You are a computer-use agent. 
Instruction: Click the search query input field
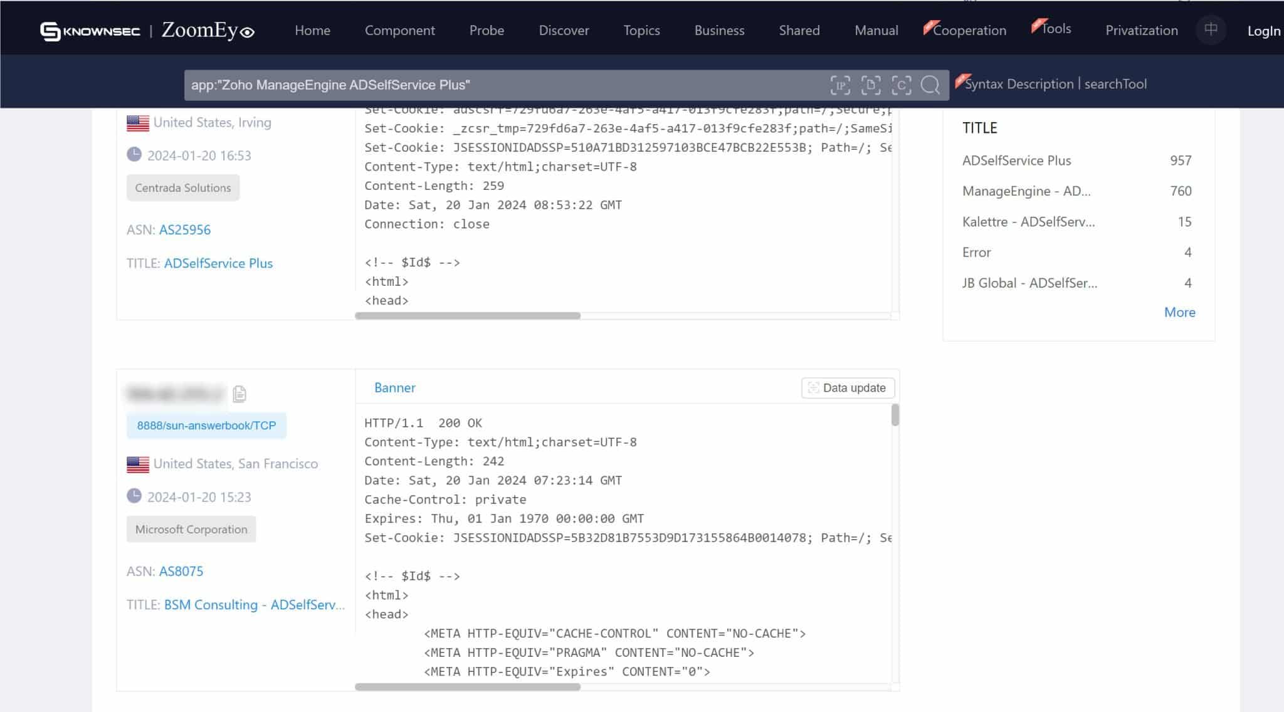[x=502, y=85]
